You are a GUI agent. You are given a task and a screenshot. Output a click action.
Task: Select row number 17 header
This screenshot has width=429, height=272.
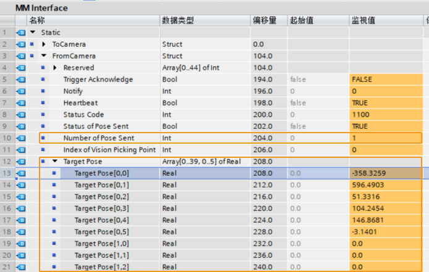coord(7,220)
